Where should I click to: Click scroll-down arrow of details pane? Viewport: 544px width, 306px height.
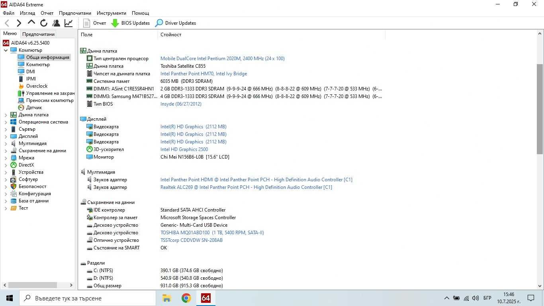click(x=540, y=286)
